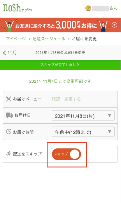The width and height of the screenshot is (121, 209).
Task: Toggle the スキップ delivery switch
Action: click(66, 154)
